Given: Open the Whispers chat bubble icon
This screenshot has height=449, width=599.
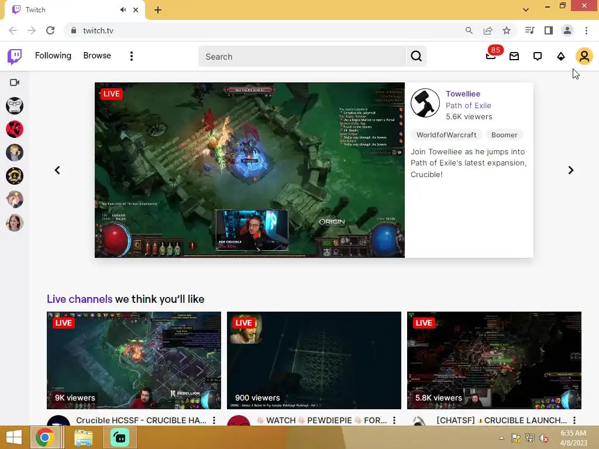Looking at the screenshot, I should (x=538, y=57).
